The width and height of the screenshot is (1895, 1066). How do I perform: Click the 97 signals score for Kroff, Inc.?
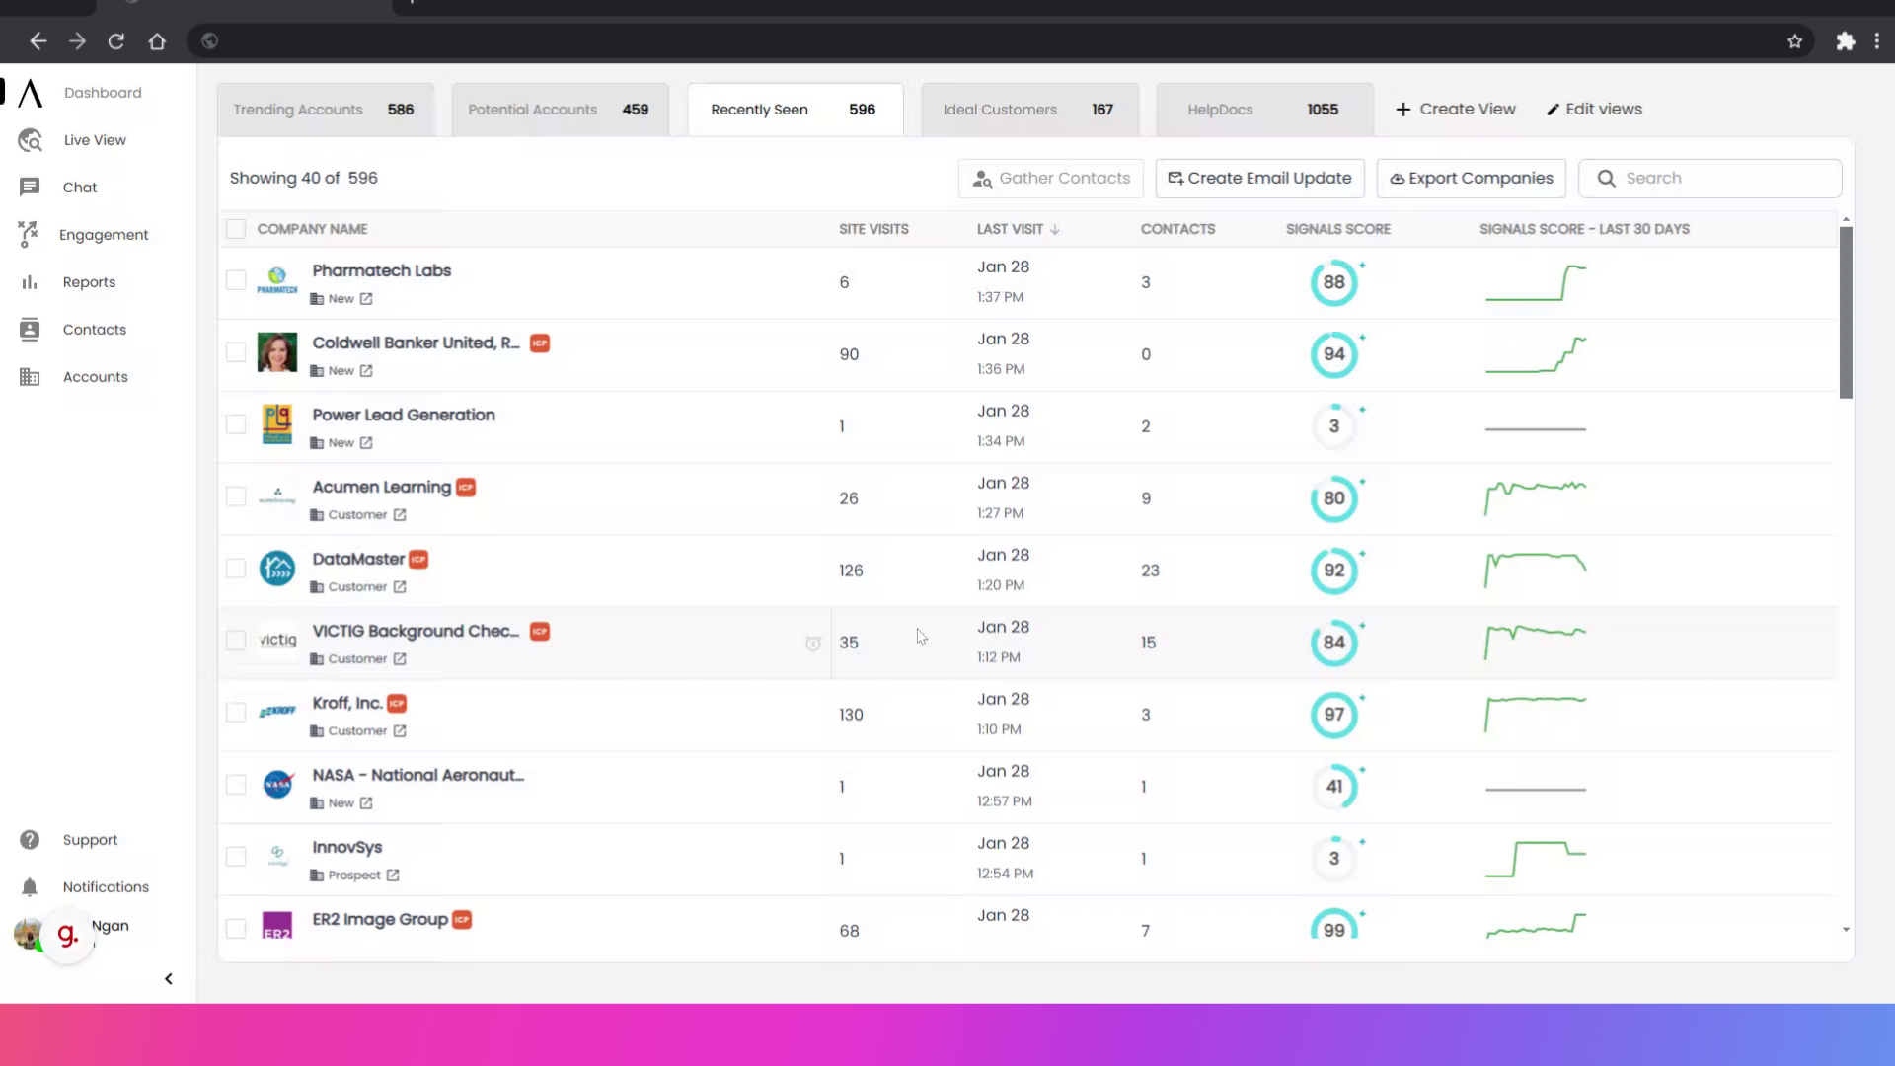coord(1334,715)
